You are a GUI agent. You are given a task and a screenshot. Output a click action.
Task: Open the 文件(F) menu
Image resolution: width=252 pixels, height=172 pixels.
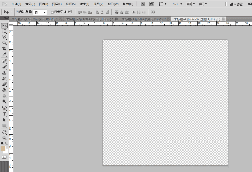pyautogui.click(x=16, y=4)
